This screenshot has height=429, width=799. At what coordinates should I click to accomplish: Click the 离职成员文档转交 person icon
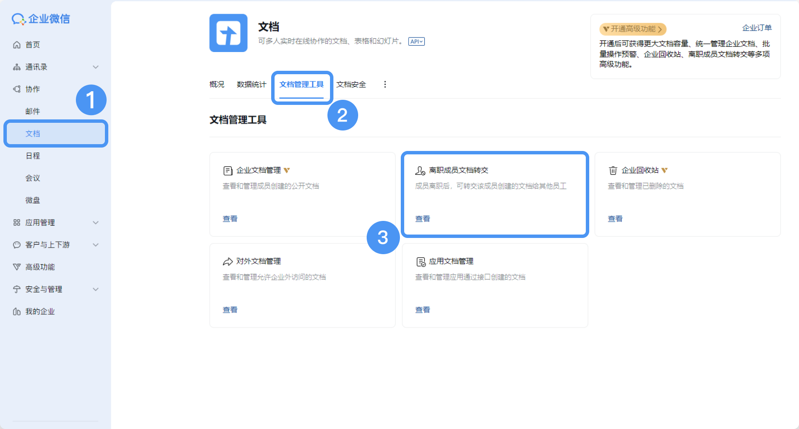click(x=420, y=171)
